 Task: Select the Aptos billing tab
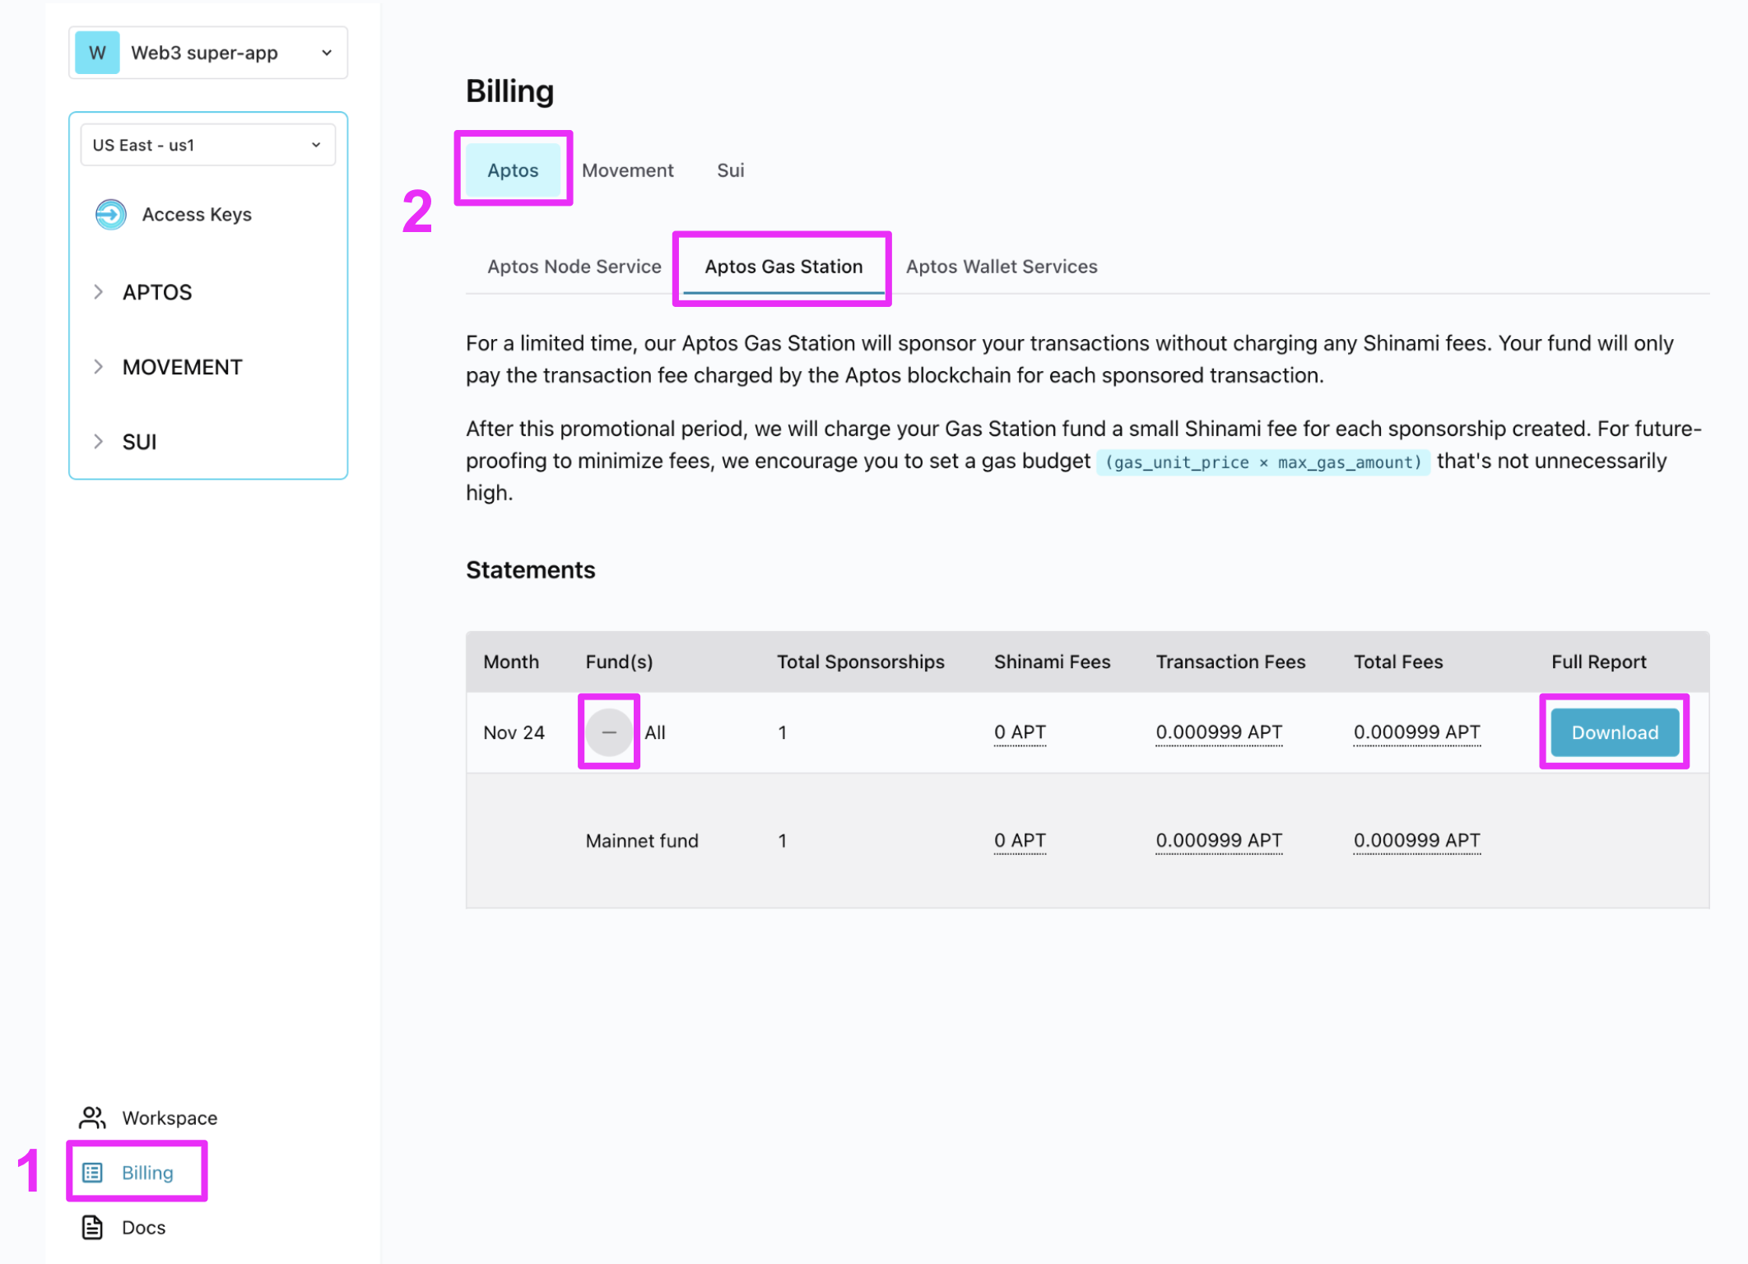pos(513,170)
